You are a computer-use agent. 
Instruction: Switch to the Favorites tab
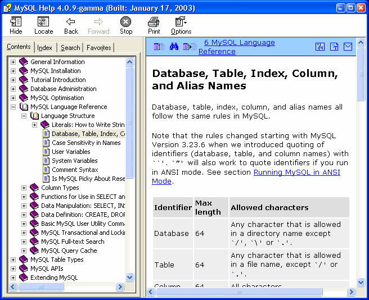coord(98,48)
